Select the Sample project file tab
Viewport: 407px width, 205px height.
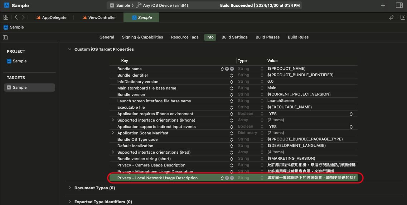click(141, 17)
